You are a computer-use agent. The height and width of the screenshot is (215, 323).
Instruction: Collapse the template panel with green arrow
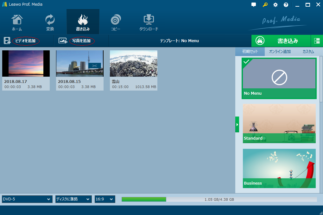pos(237,124)
